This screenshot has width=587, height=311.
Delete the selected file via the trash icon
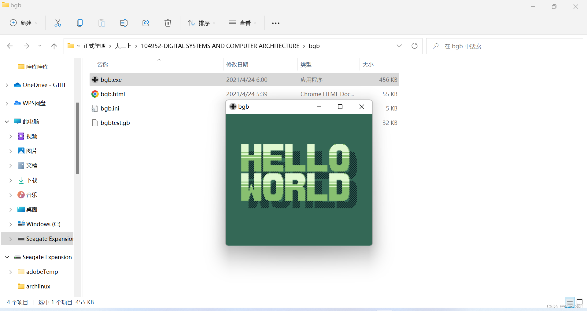[x=168, y=23]
